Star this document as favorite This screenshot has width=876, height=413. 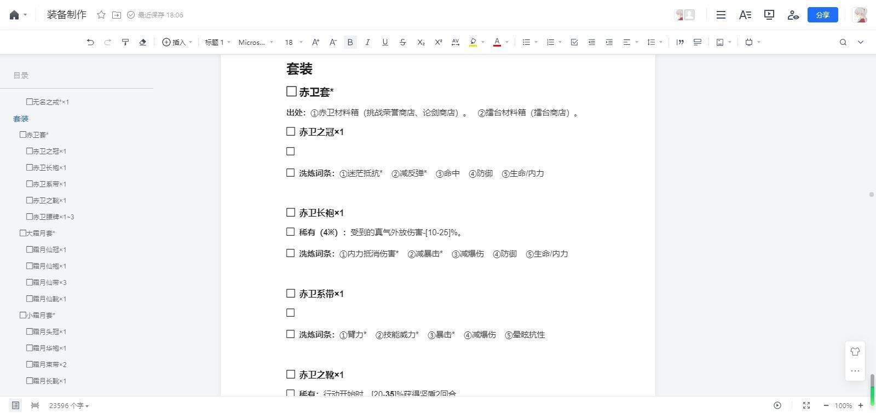pos(101,15)
